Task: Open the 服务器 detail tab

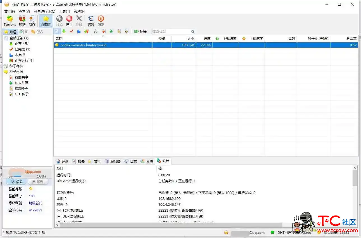Action: coord(113,161)
